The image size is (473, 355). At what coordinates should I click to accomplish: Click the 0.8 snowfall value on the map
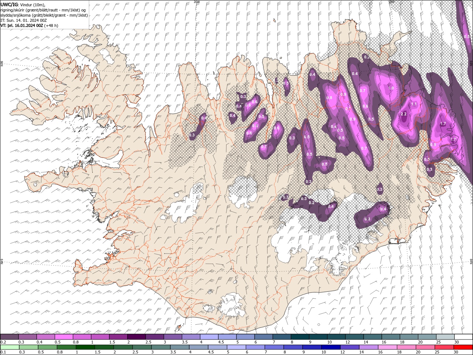coord(329,98)
